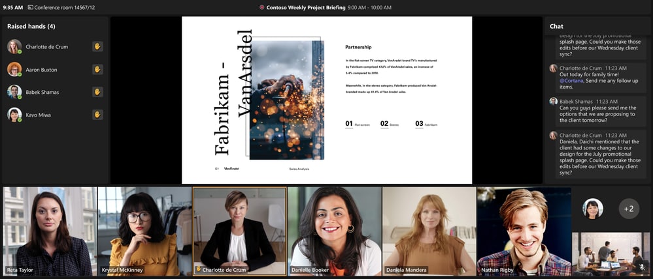The height and width of the screenshot is (279, 653).
Task: Select Nathan Rigby's video tile
Action: pyautogui.click(x=524, y=231)
